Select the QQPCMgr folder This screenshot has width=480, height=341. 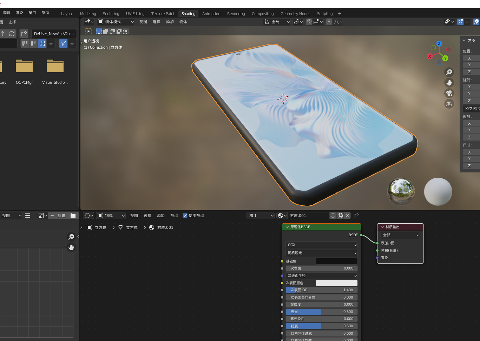(x=24, y=71)
